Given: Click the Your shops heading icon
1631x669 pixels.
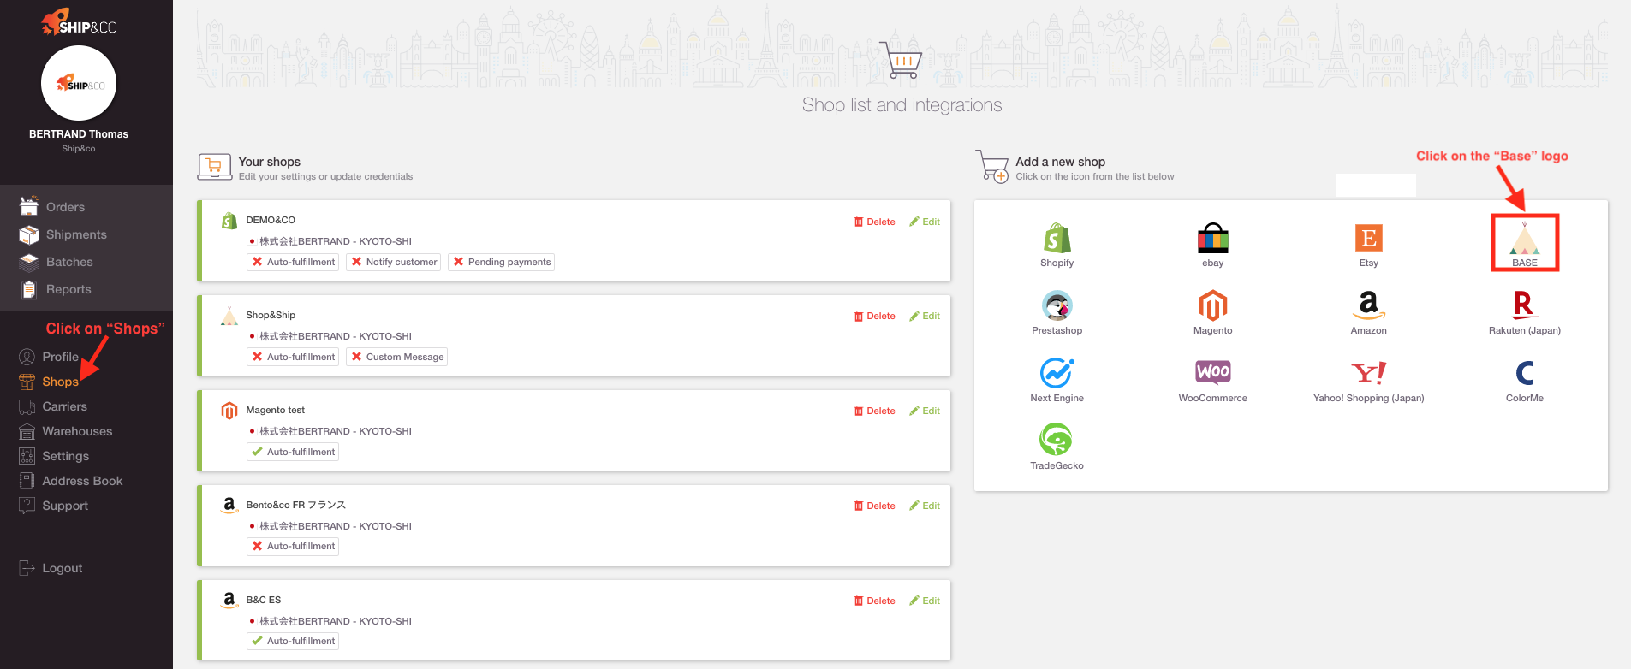Looking at the screenshot, I should coord(215,167).
